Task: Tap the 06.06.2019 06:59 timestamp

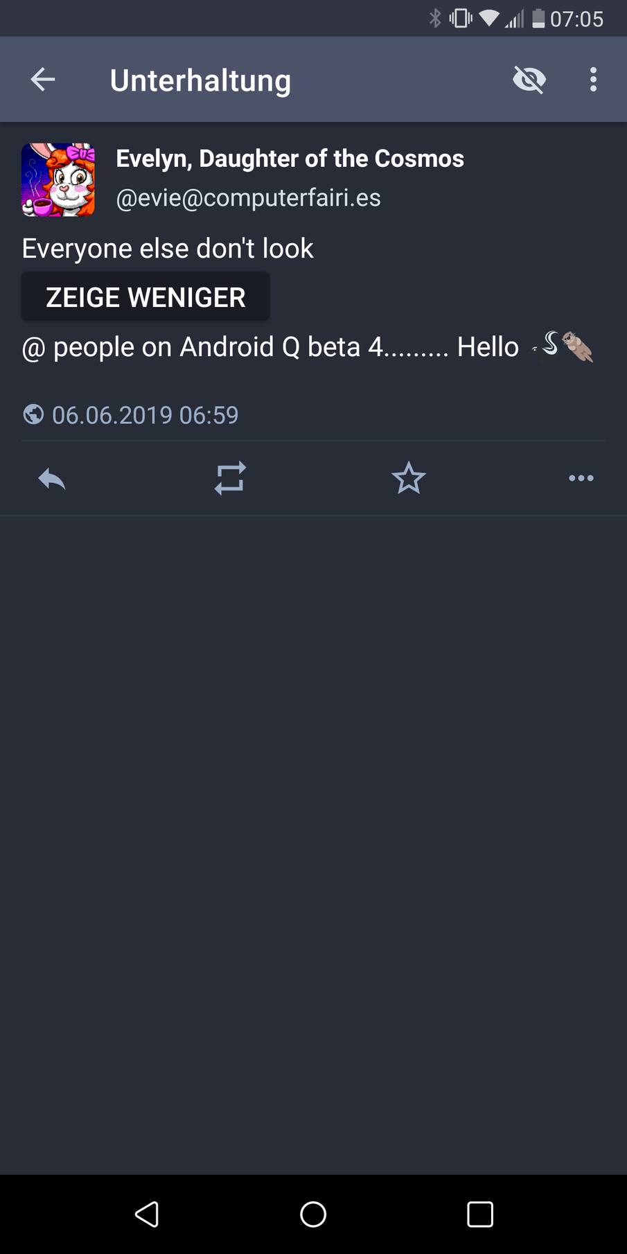Action: 145,415
